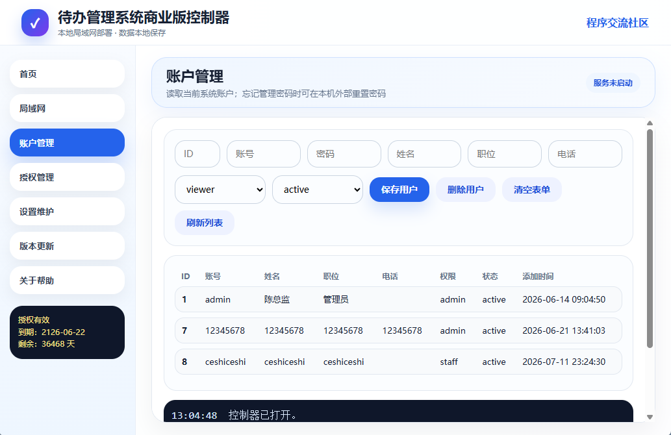Open the 局域网 sidebar section

tap(67, 108)
